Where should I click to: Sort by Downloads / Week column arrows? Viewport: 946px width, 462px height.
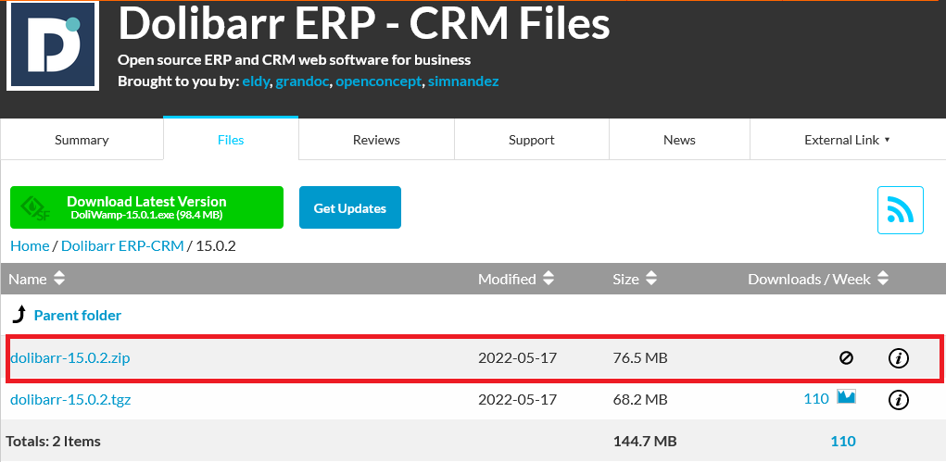(x=883, y=279)
